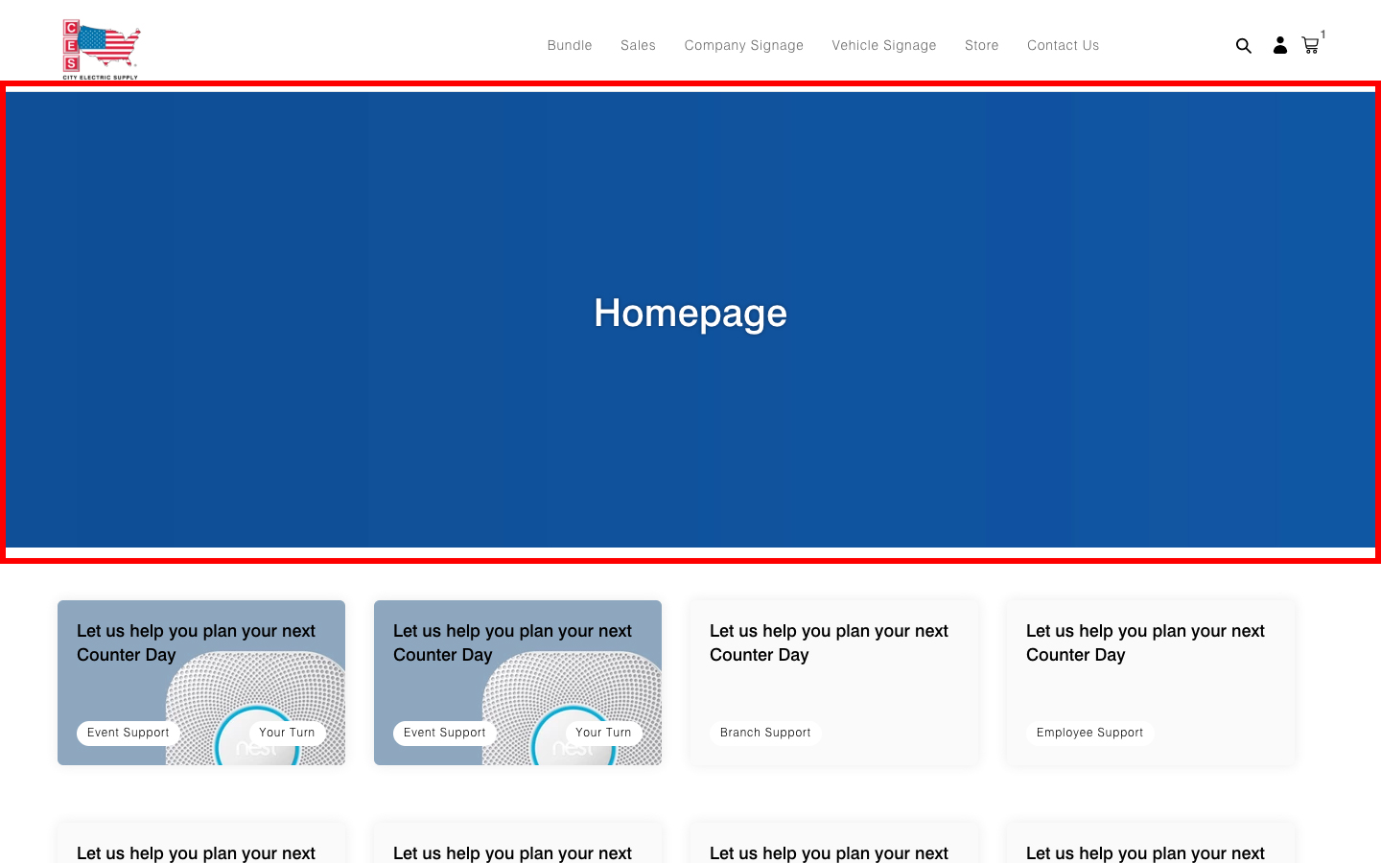Viewport: 1381px width, 863px height.
Task: Select the Branch Support tag
Action: (764, 733)
